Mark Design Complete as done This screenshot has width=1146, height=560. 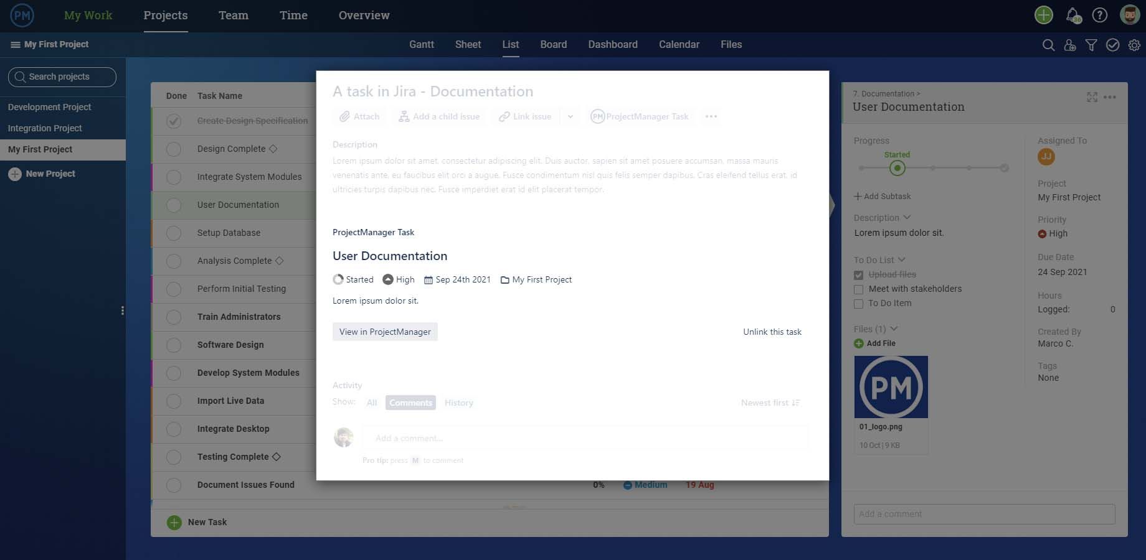[x=174, y=149]
